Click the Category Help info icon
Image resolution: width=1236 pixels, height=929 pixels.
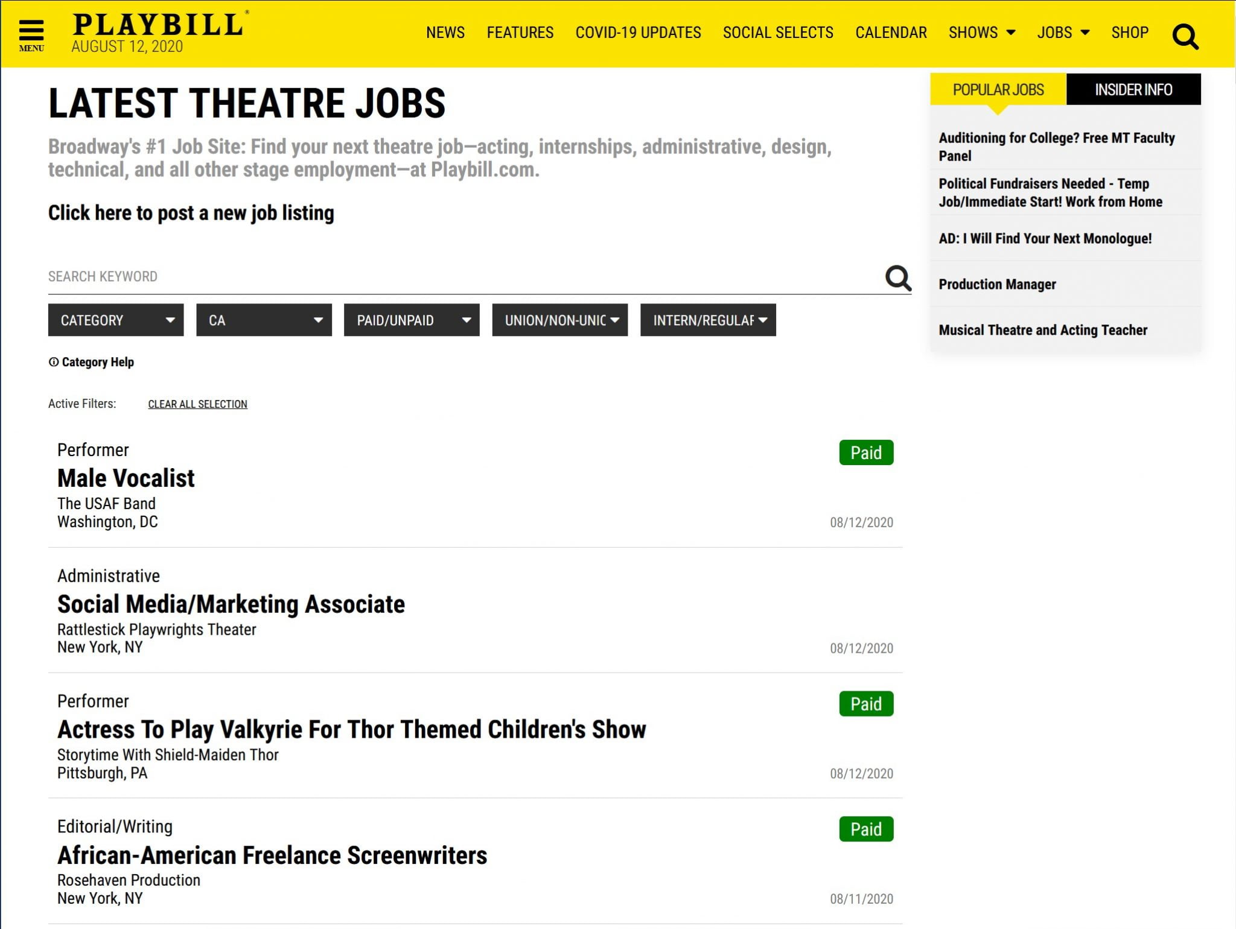[x=54, y=362]
